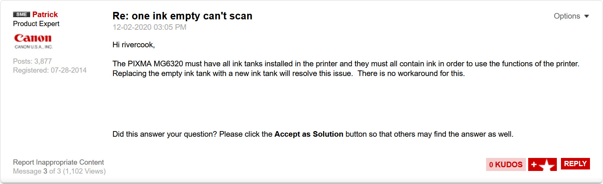
Task: Click the Hi rivercook greeting line
Action: coord(134,45)
